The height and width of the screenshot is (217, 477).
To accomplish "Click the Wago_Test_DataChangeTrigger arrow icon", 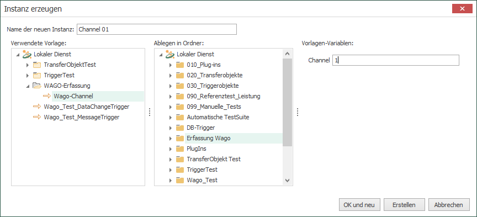I will [37, 107].
